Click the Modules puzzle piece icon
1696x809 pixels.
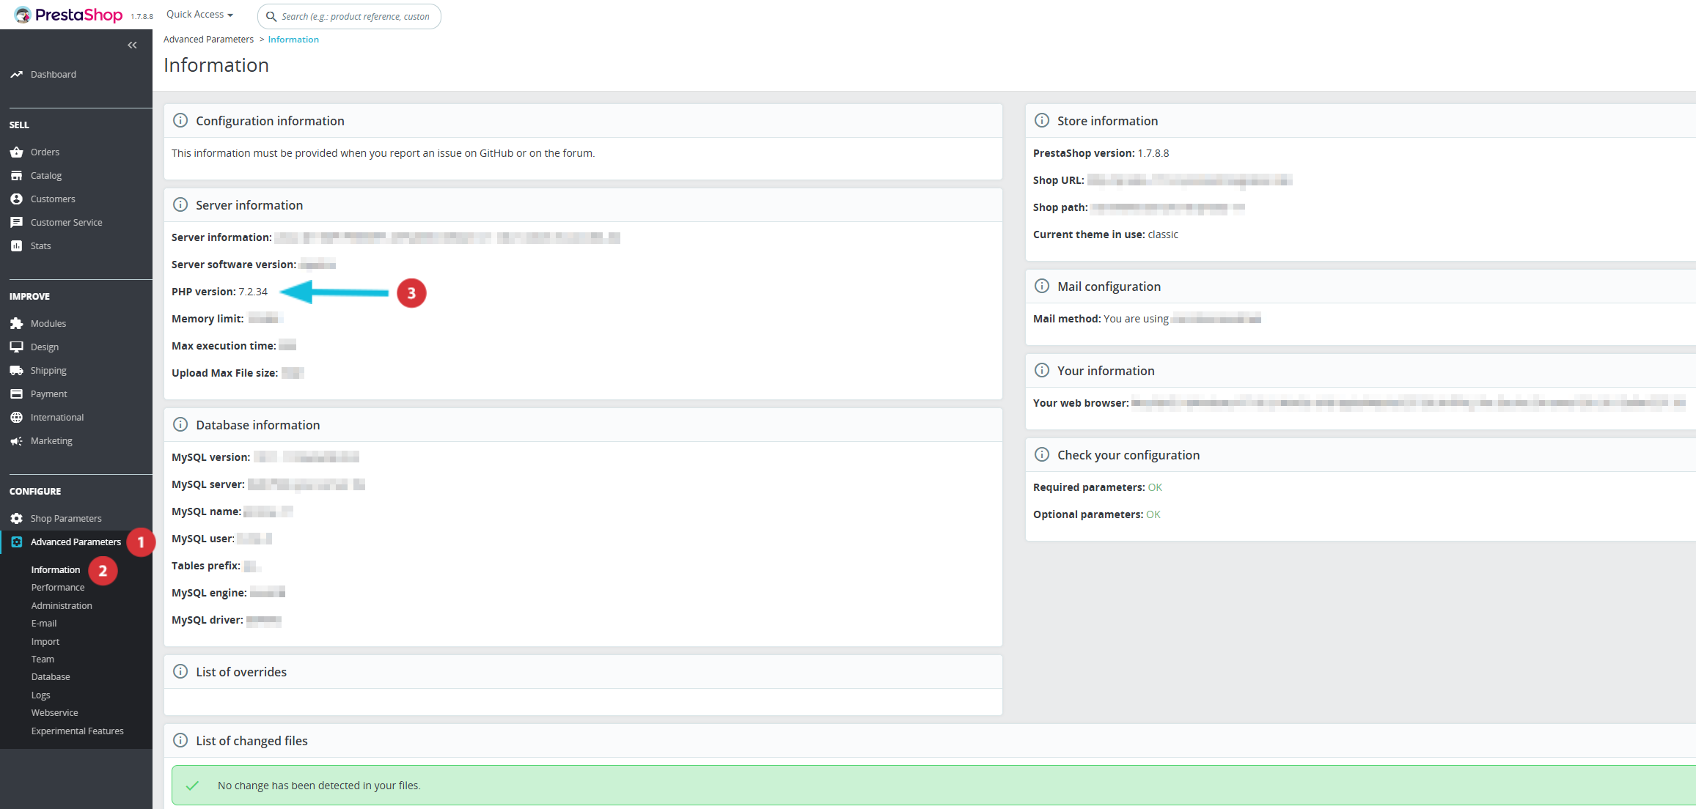click(16, 323)
